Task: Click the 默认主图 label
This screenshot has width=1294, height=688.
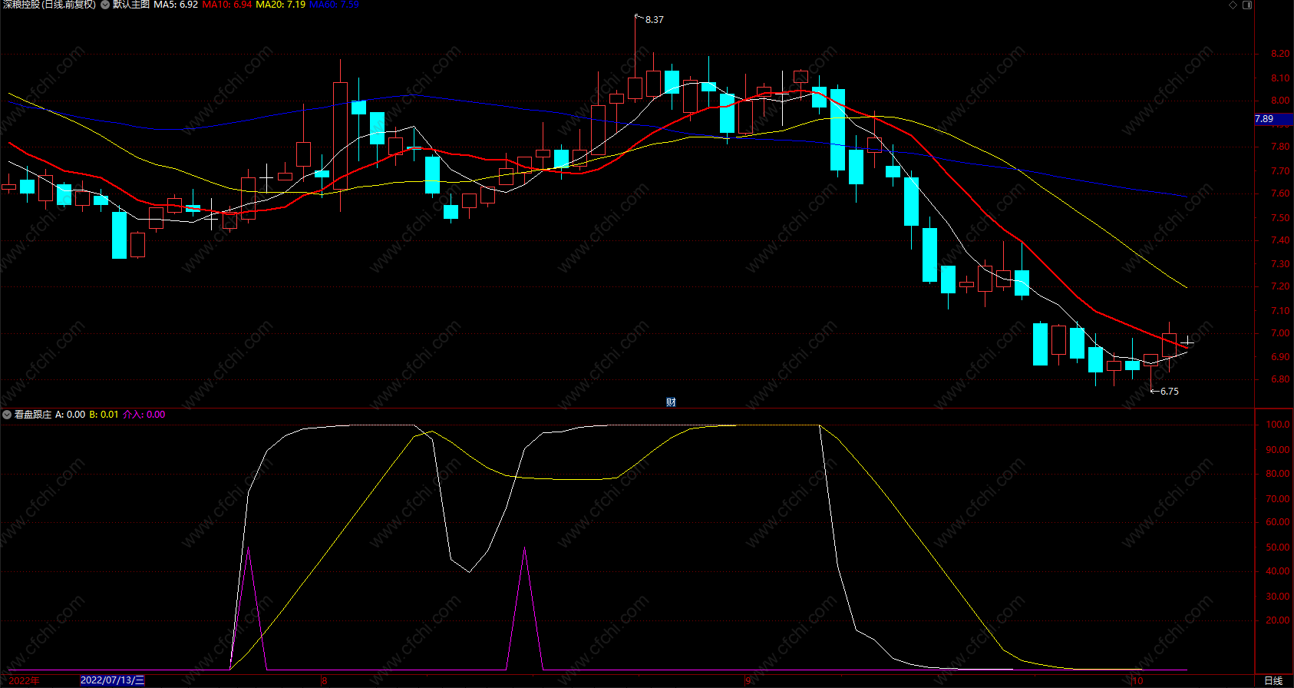Action: coord(131,5)
